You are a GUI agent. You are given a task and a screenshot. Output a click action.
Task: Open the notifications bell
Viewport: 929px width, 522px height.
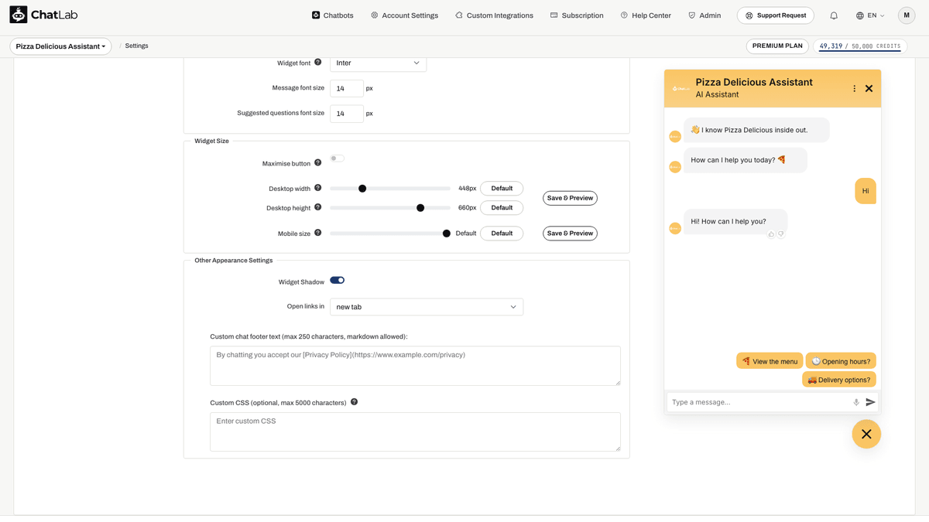pos(834,15)
